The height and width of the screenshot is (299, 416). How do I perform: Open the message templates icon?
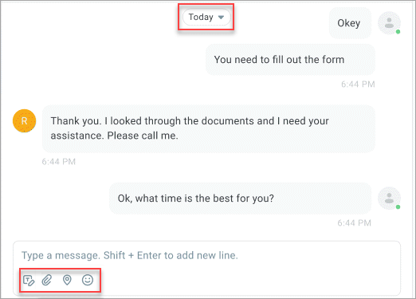click(x=29, y=281)
